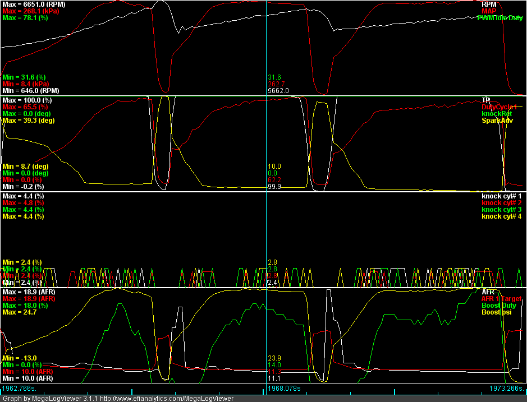The height and width of the screenshot is (402, 527).
Task: Select the Boost Duty legend entry
Action: tap(500, 306)
